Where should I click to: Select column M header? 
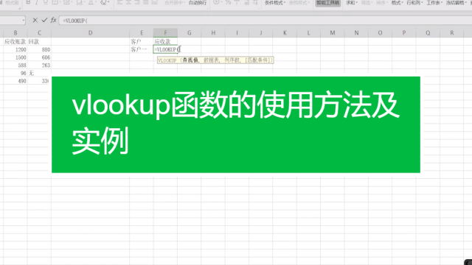333,32
